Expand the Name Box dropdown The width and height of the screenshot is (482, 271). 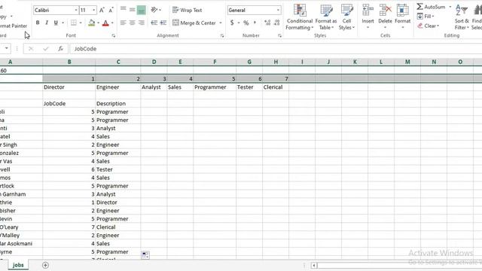click(x=7, y=48)
